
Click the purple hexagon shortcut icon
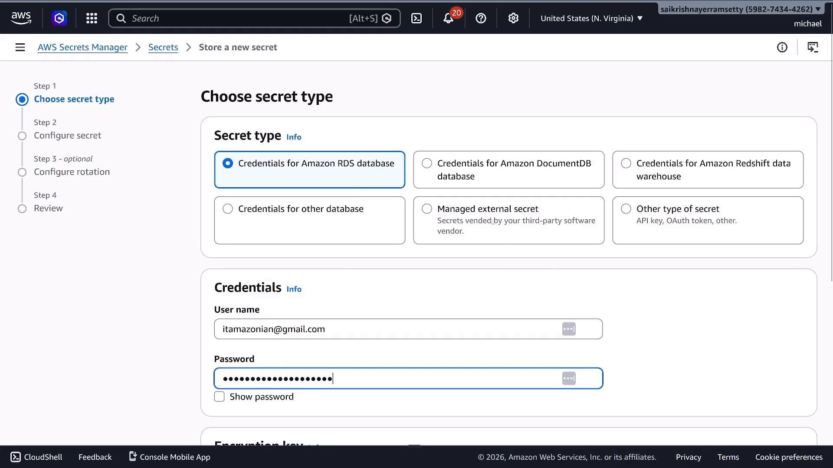click(x=59, y=18)
